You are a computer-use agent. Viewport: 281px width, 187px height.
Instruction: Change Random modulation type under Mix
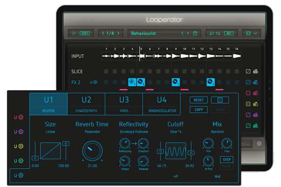pos(217,132)
